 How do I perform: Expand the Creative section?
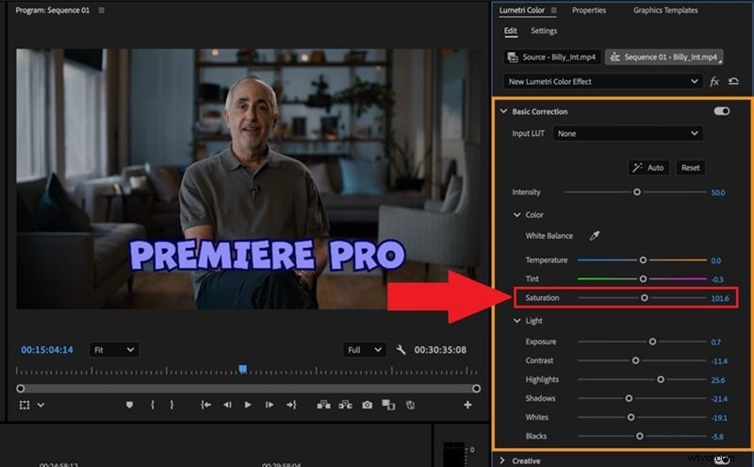point(502,460)
